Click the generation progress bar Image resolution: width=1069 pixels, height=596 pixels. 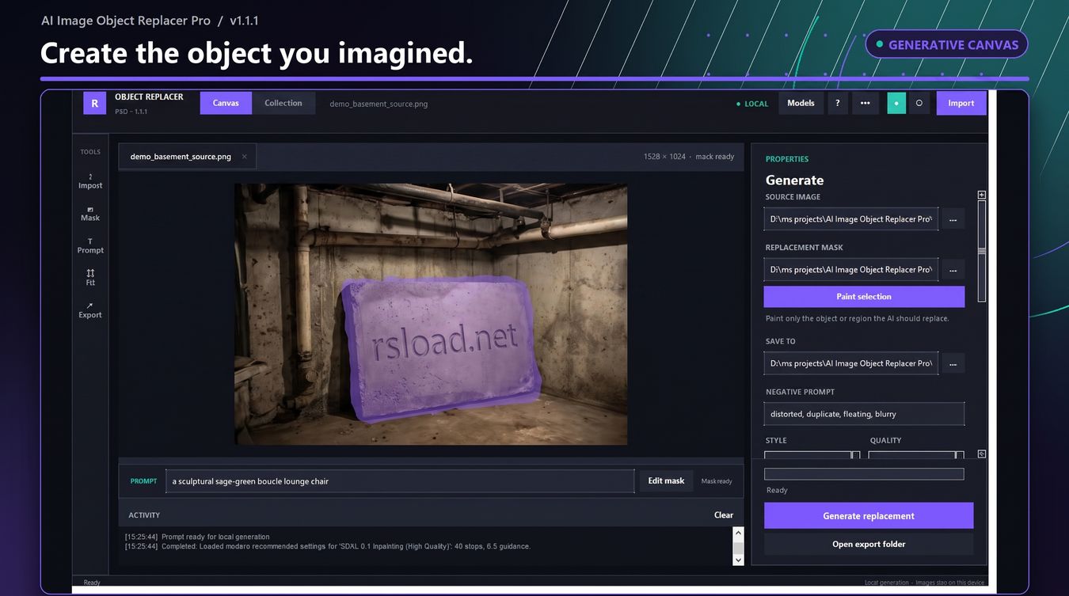864,474
